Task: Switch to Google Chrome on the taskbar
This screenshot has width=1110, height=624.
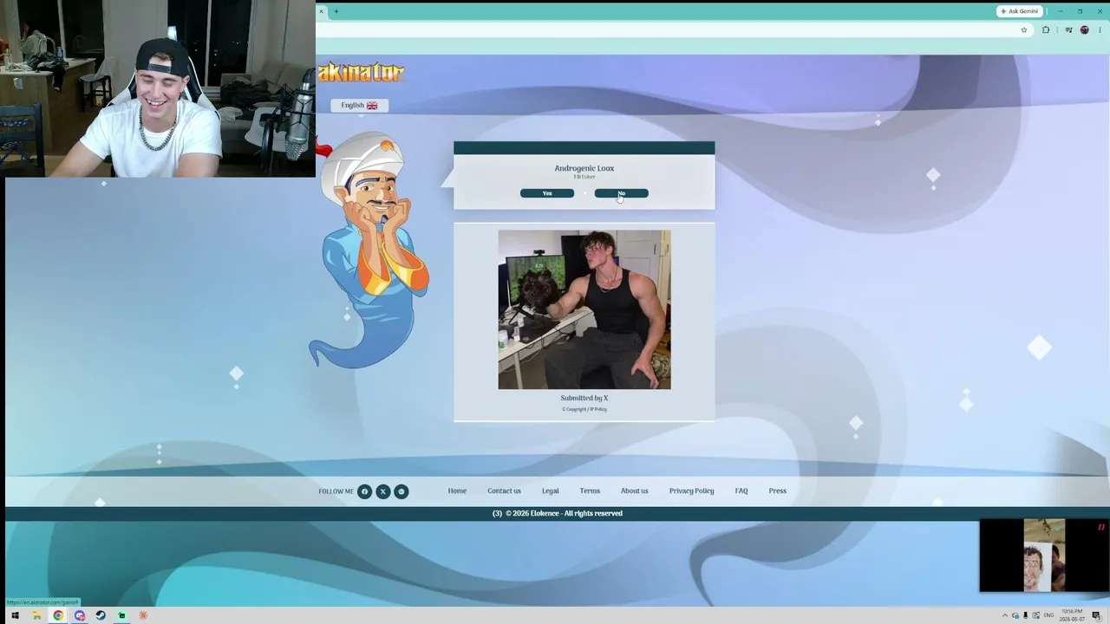Action: [58, 615]
